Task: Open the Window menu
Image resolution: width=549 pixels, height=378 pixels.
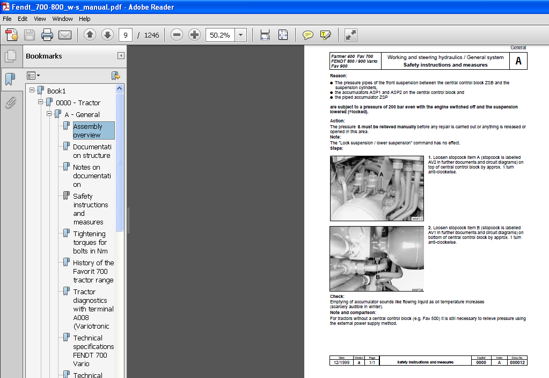Action: tap(62, 19)
